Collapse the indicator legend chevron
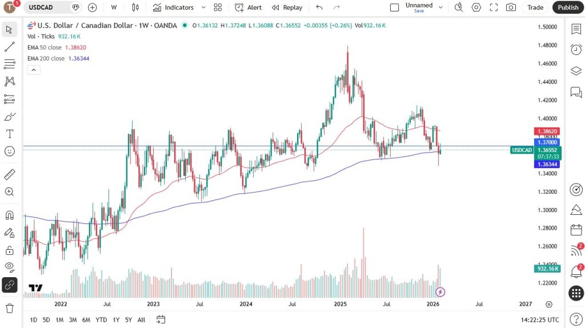 coord(33,70)
